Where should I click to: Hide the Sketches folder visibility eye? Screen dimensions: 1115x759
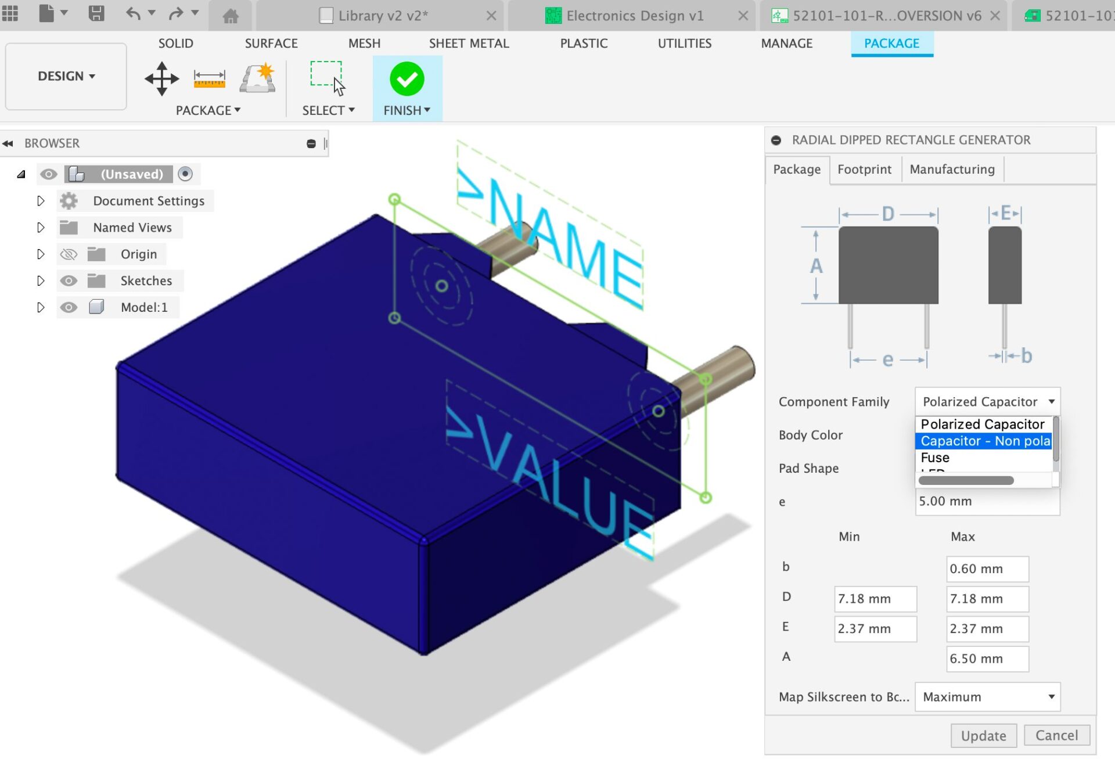[x=69, y=280]
